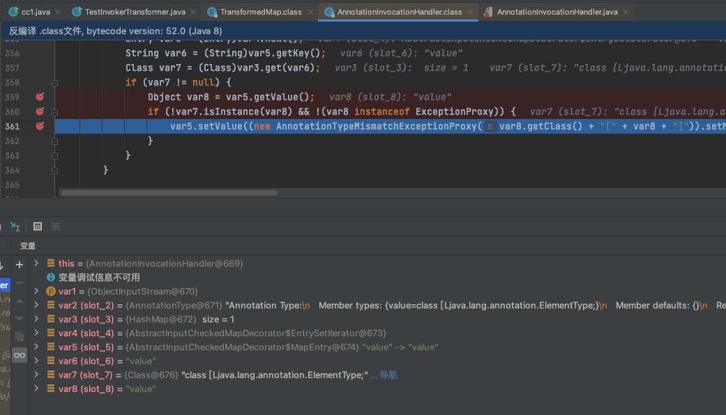Close the TestInvokerTransformer.java tab

(193, 12)
